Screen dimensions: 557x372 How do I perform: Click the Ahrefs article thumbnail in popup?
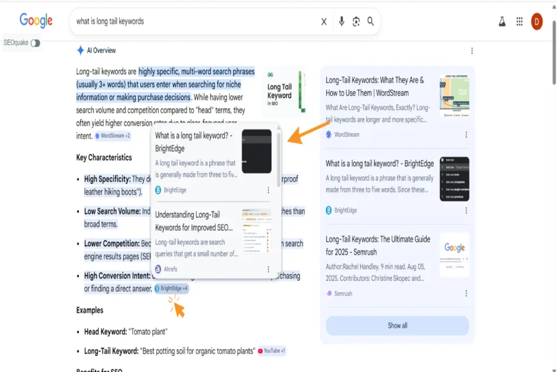click(x=257, y=230)
